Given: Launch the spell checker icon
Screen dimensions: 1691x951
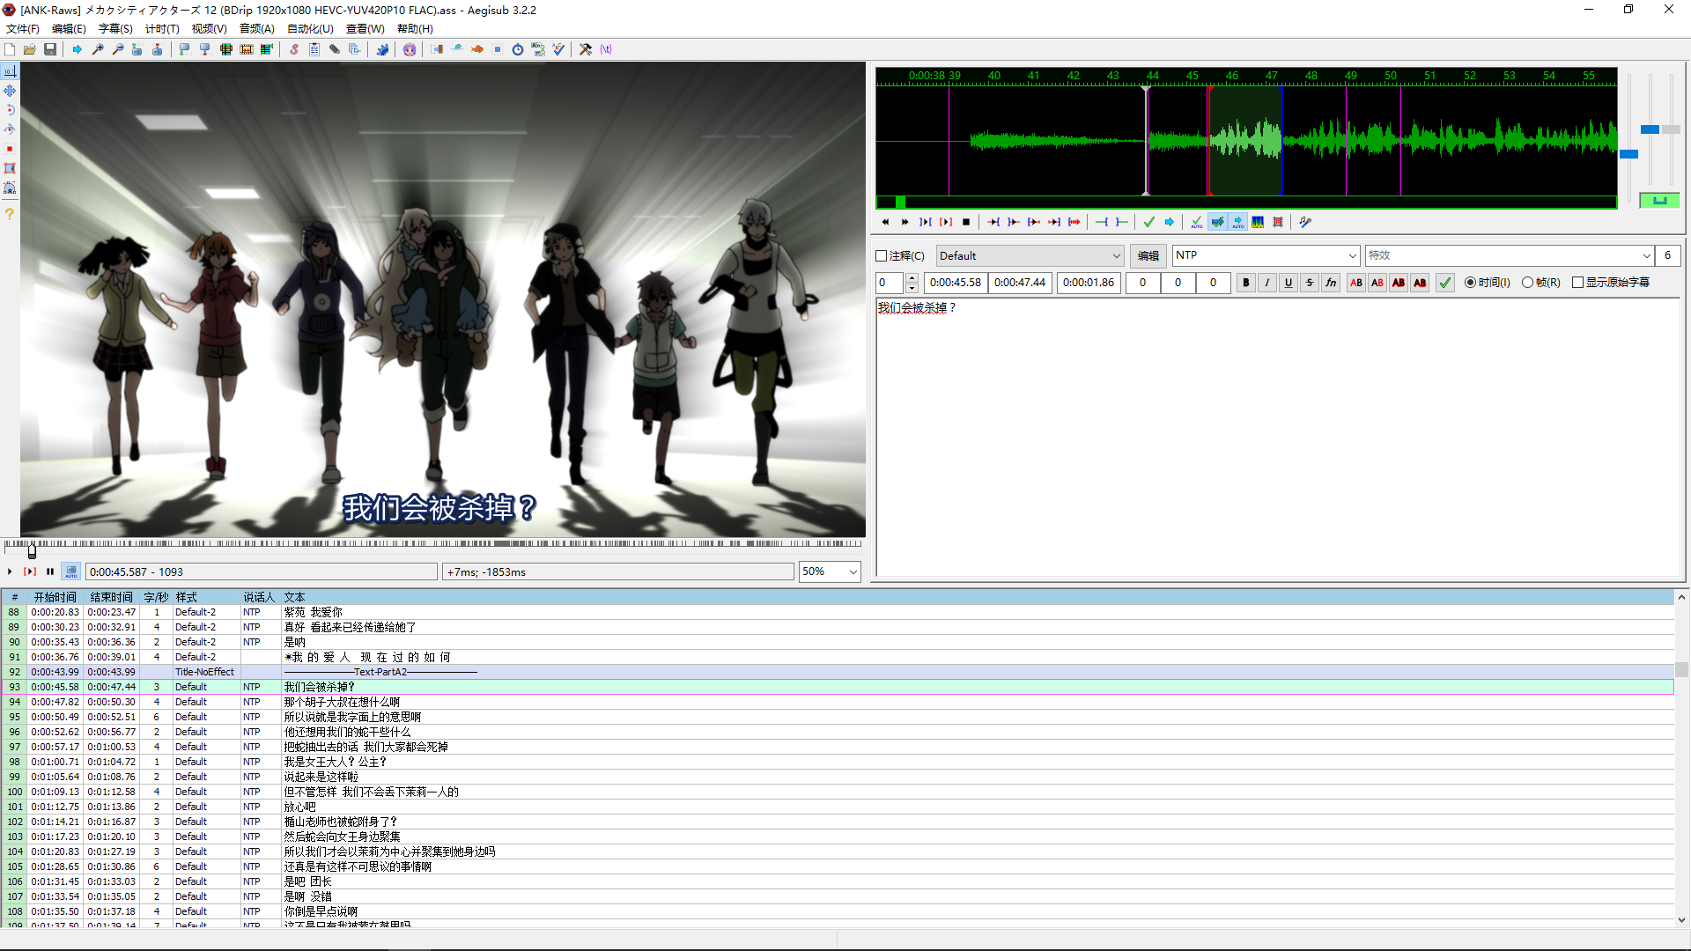Looking at the screenshot, I should point(558,49).
